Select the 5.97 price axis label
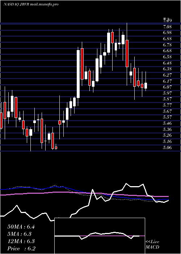 click(167, 93)
